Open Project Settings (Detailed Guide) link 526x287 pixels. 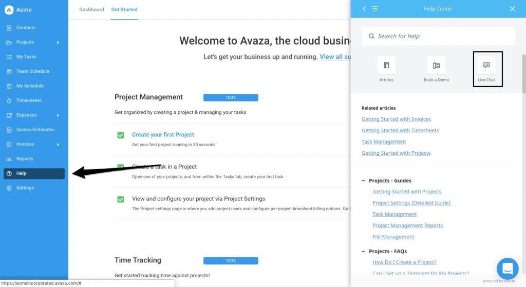pyautogui.click(x=411, y=203)
